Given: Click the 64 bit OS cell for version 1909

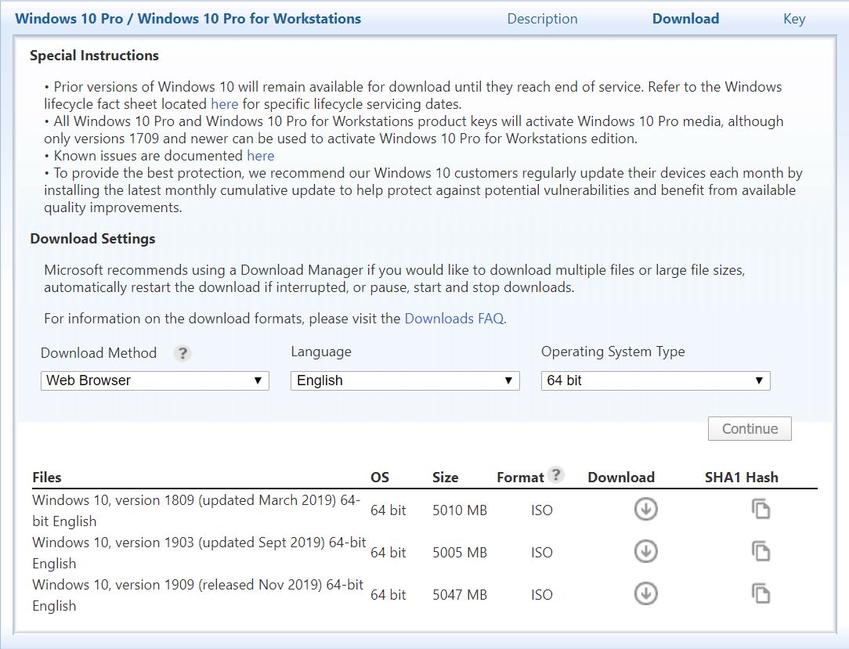Looking at the screenshot, I should 388,595.
